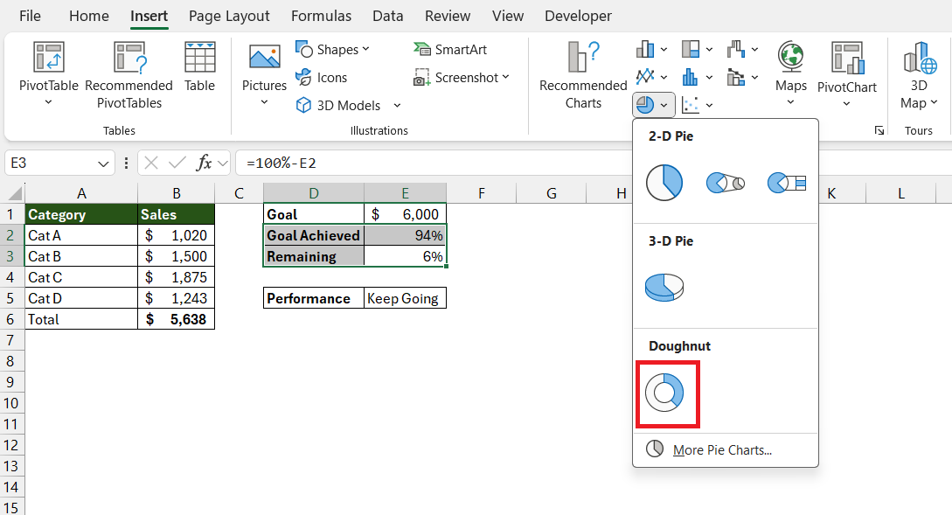Switch to the Formulas tab
The width and height of the screenshot is (952, 515).
[x=321, y=16]
